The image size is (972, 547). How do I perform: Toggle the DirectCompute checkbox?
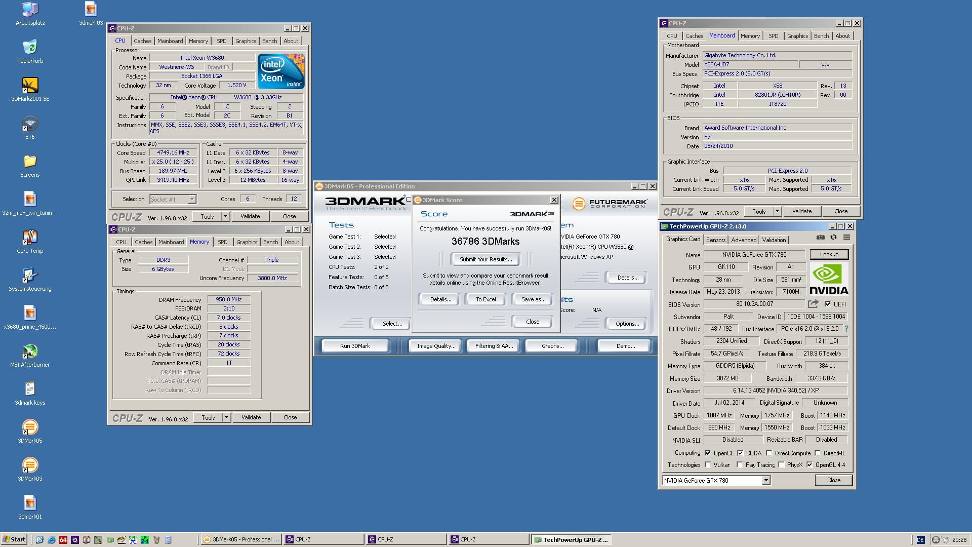coord(769,453)
